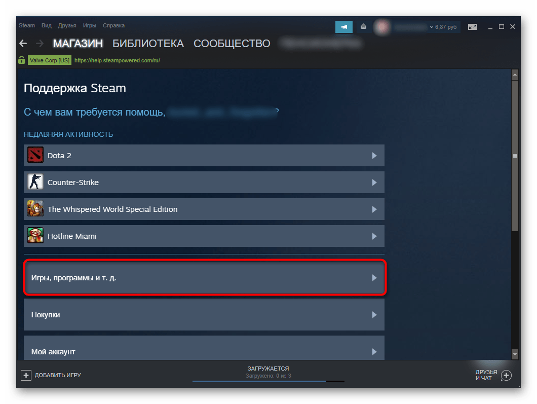Screen dimensions: 537x404
Task: Click the blurred profile name tab
Action: coord(321,43)
